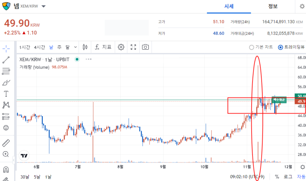Expand the XEM/KRW market selector dropdown
The width and height of the screenshot is (306, 181).
pos(44,6)
